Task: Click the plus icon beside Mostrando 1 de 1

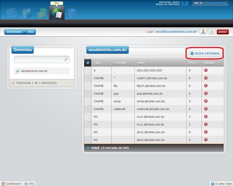Action: (13, 83)
